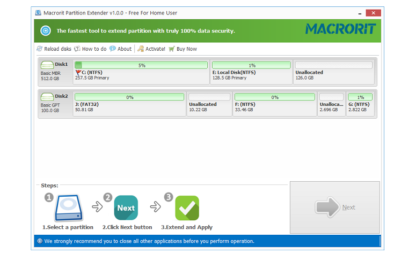This screenshot has height=254, width=416.
Task: Open the How to do guide
Action: pos(91,49)
